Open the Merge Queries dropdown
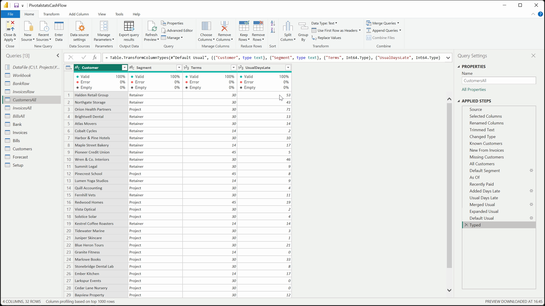This screenshot has width=545, height=306. click(x=383, y=23)
